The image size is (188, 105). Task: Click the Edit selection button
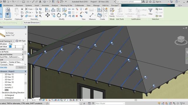pyautogui.click(x=159, y=16)
